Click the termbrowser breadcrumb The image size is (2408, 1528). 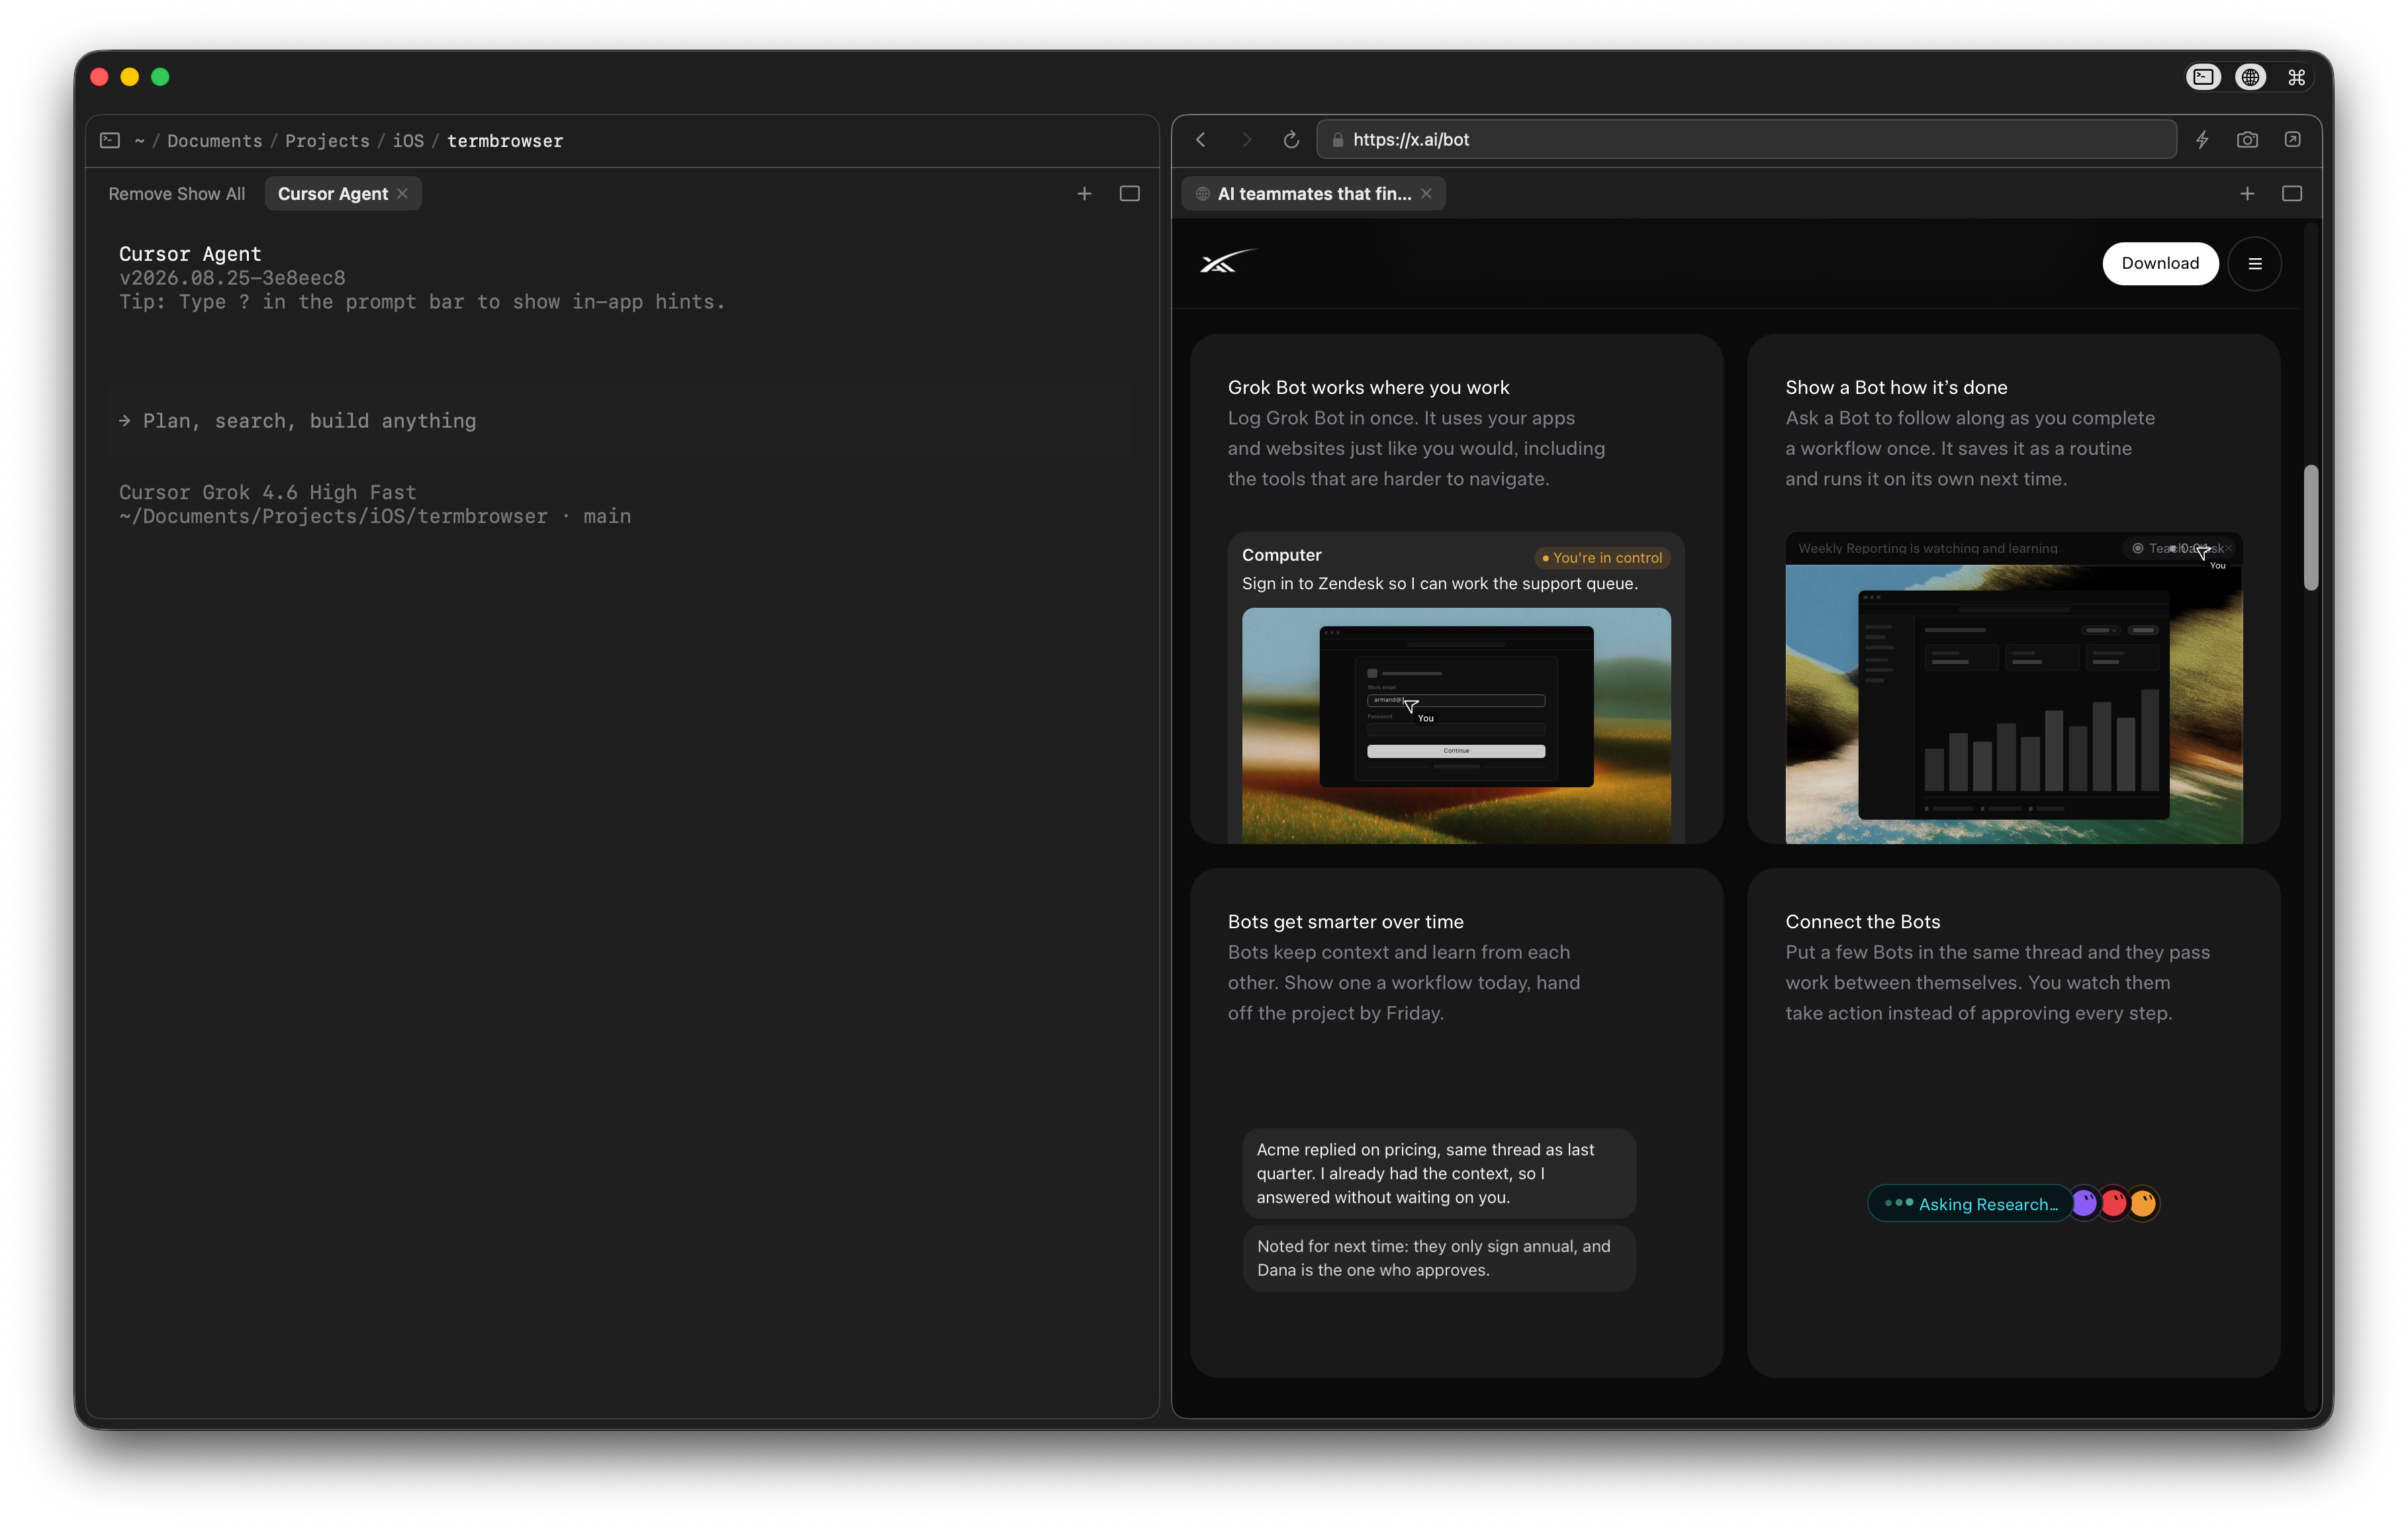point(504,141)
